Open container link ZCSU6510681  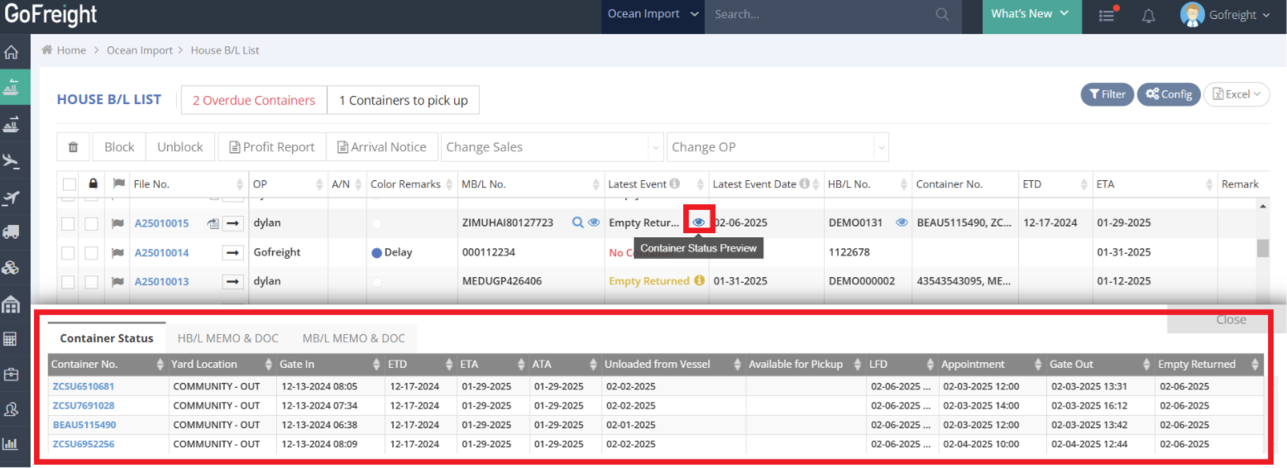84,386
